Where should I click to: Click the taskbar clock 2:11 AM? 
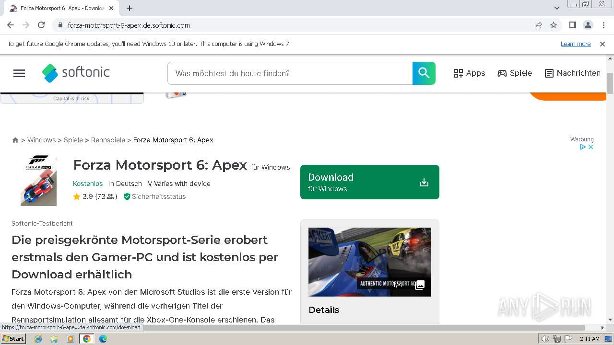590,339
